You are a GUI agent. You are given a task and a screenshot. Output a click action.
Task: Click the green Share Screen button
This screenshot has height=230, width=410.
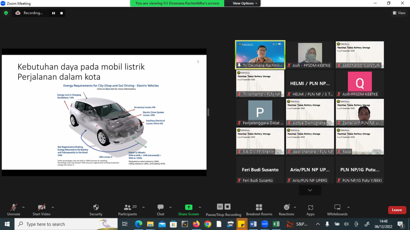189,210
